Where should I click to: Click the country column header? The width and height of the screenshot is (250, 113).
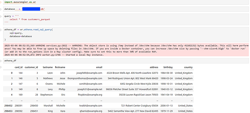[x=188, y=67]
